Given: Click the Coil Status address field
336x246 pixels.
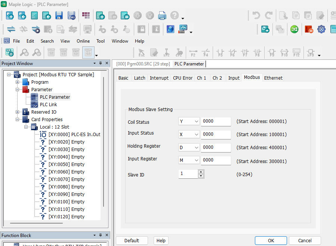Looking at the screenshot, I should coord(216,122).
